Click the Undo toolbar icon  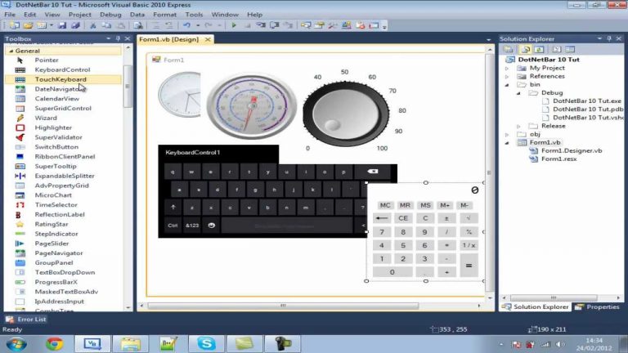[186, 25]
